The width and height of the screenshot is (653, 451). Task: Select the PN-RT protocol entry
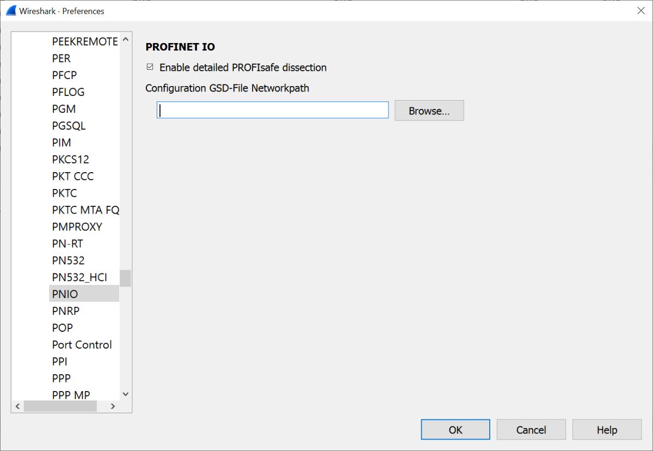(x=67, y=244)
